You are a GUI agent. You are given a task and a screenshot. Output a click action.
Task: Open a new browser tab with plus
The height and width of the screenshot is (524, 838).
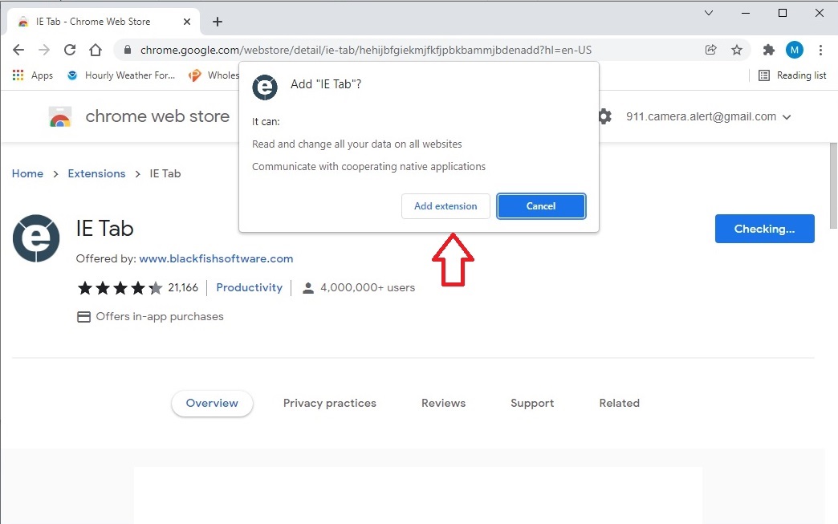click(217, 22)
